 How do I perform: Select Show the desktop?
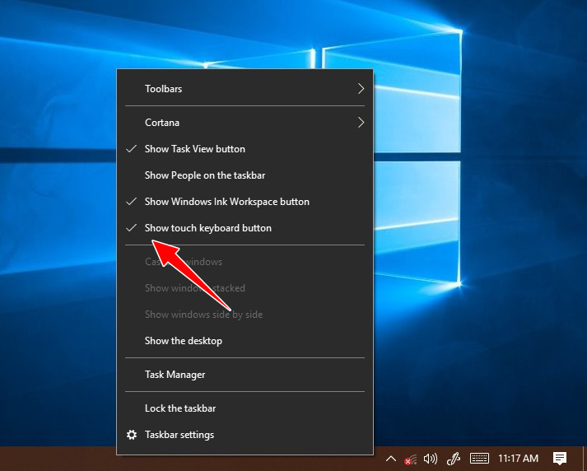184,341
